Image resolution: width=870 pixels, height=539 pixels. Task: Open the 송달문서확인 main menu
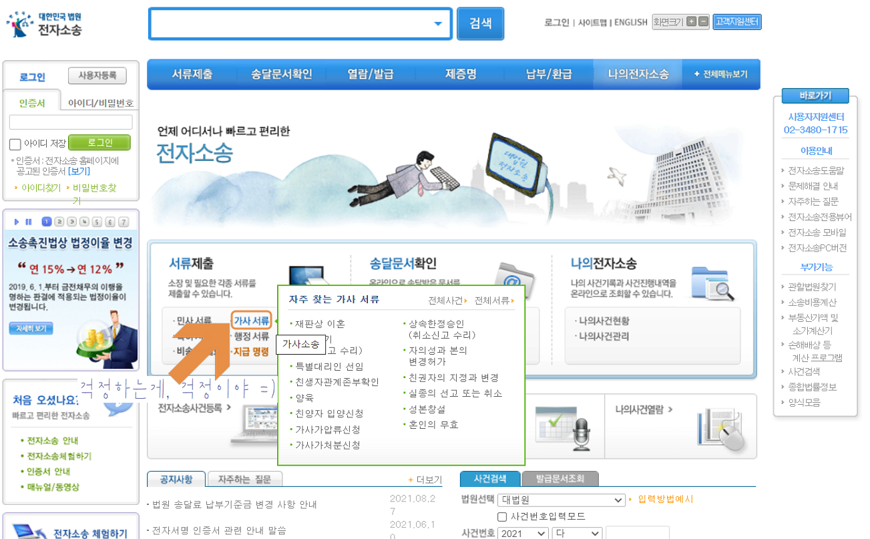point(281,74)
